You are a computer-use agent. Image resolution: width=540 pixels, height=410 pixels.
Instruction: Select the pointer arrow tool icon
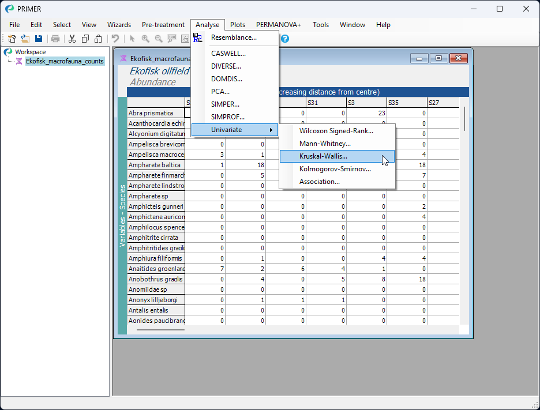pos(132,38)
